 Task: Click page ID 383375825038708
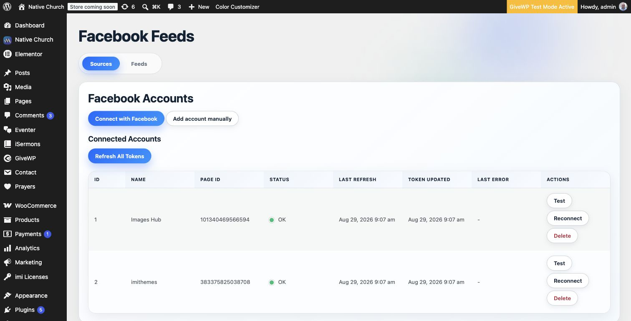pyautogui.click(x=225, y=282)
